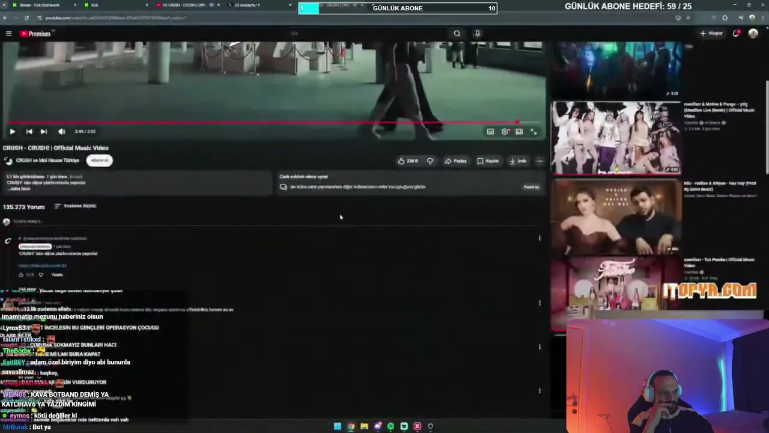This screenshot has height=433, width=769.
Task: Open options menu of the pinned comment
Action: (x=540, y=238)
